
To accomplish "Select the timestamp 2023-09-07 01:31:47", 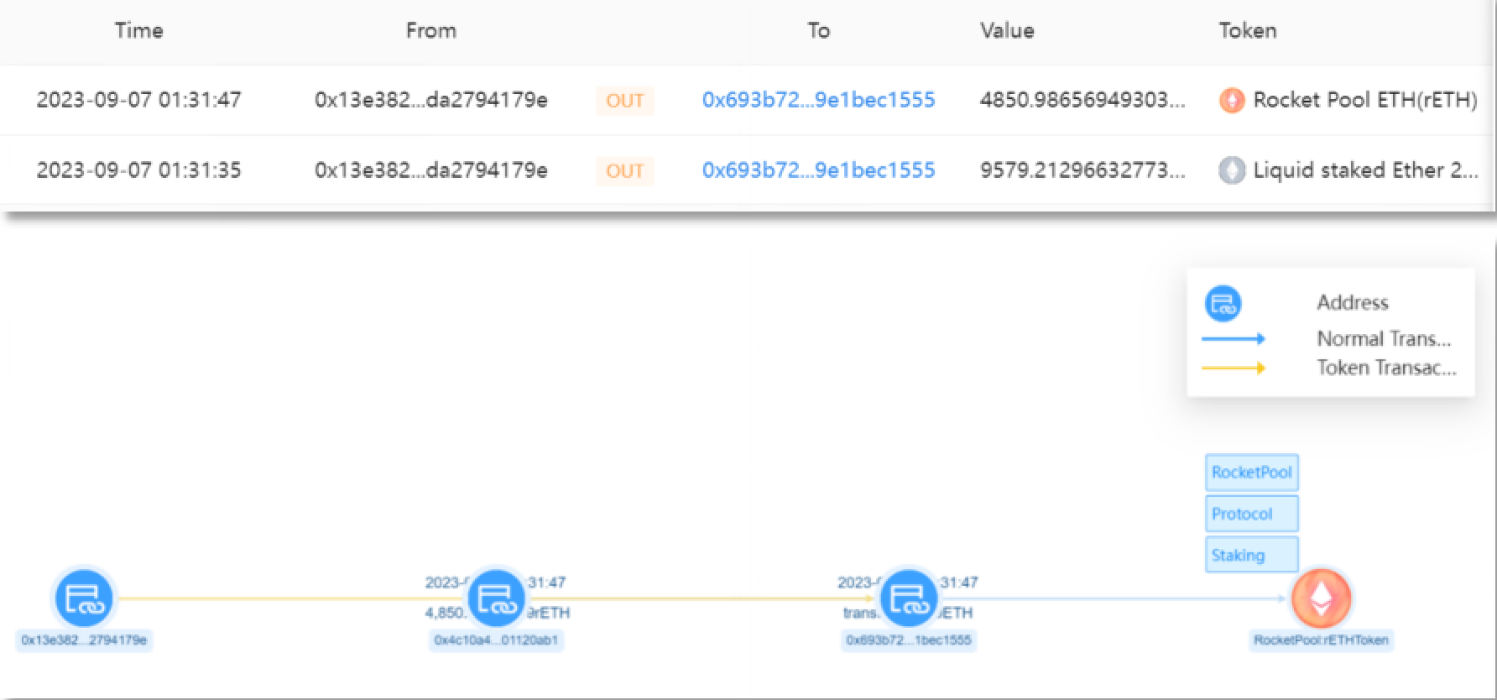I will [138, 100].
